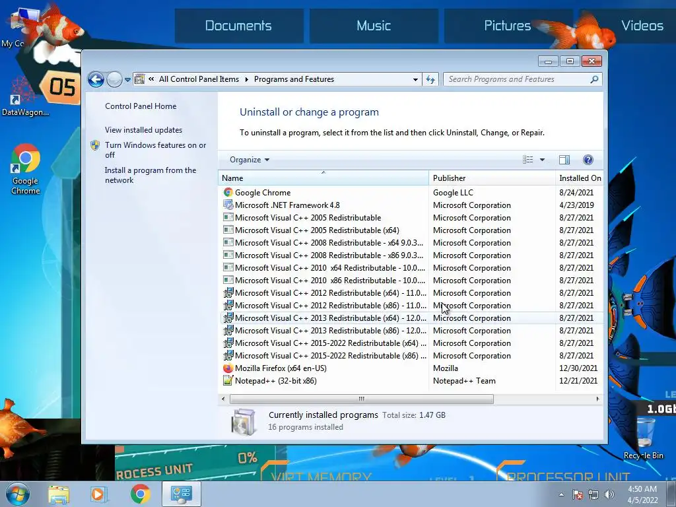The image size is (676, 507).
Task: Open the address bar history dropdown
Action: [415, 79]
